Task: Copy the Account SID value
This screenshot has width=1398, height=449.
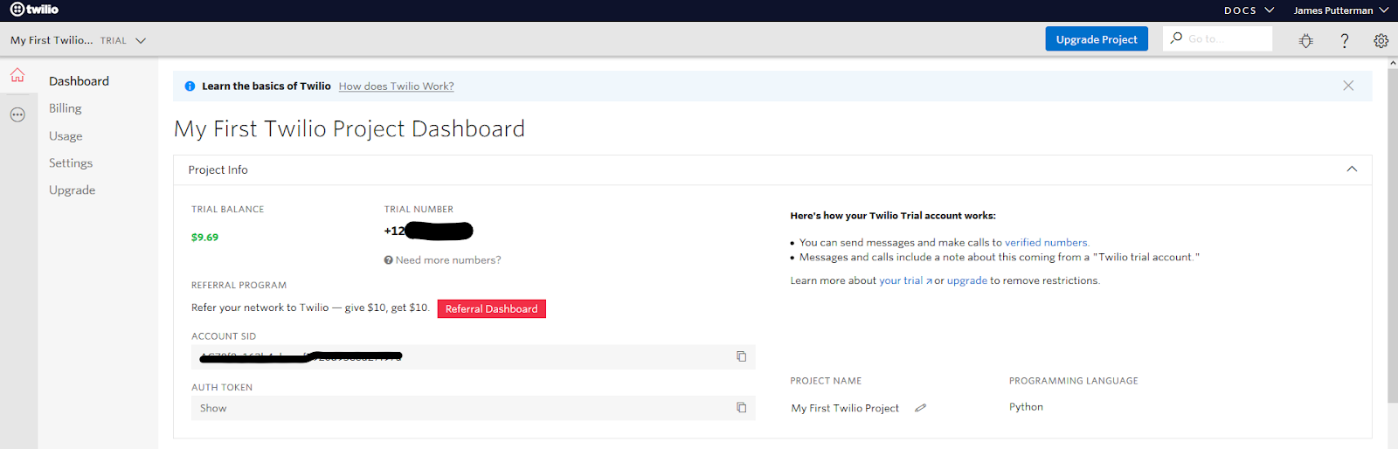Action: 741,356
